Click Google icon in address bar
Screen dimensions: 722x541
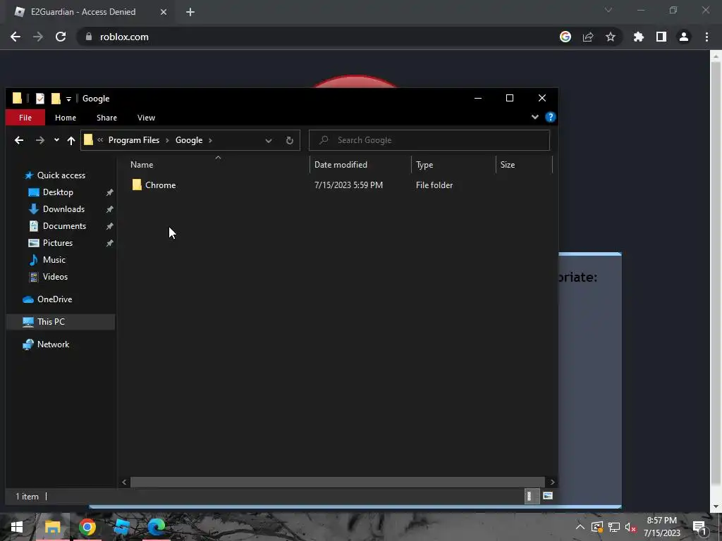tap(565, 37)
